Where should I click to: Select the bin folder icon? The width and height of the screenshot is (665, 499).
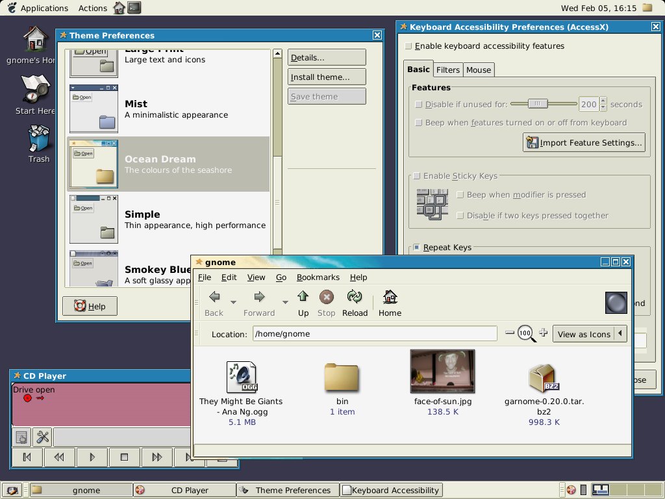click(342, 377)
